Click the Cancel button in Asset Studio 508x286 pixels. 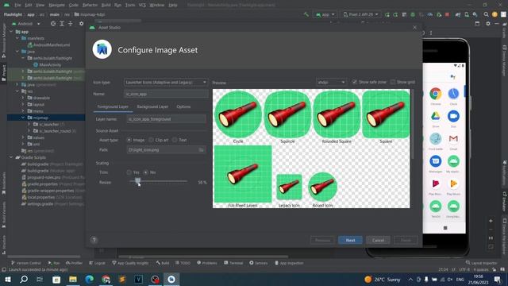point(378,240)
